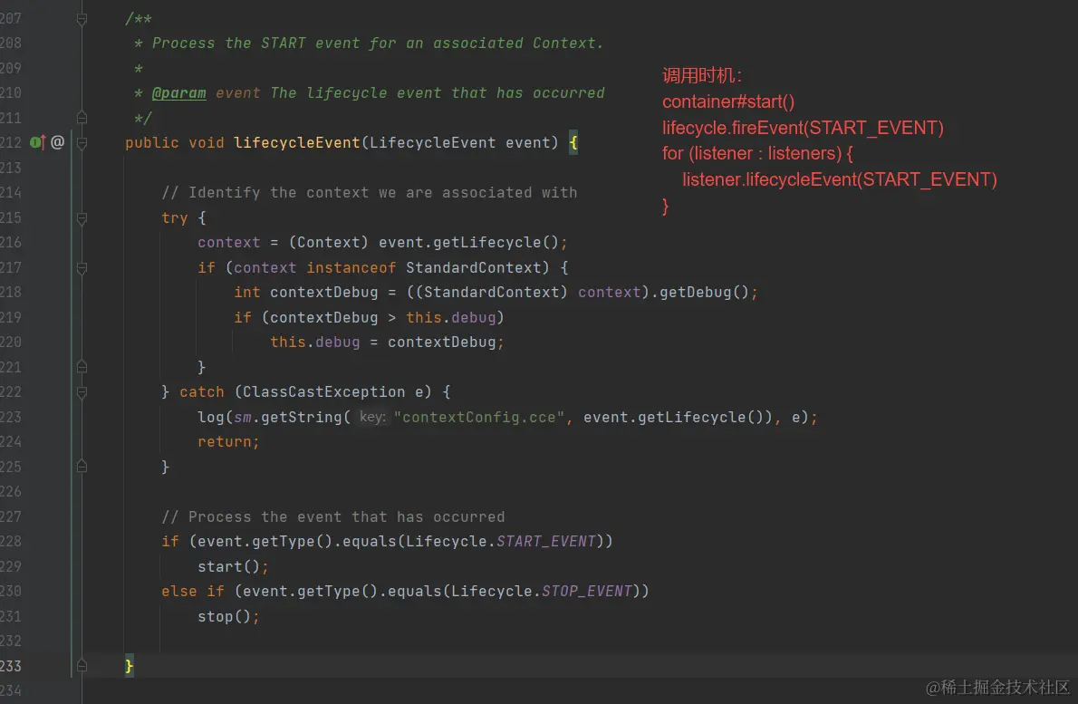This screenshot has width=1078, height=704.
Task: Click fold end marker at method's final brace
Action: (82, 666)
